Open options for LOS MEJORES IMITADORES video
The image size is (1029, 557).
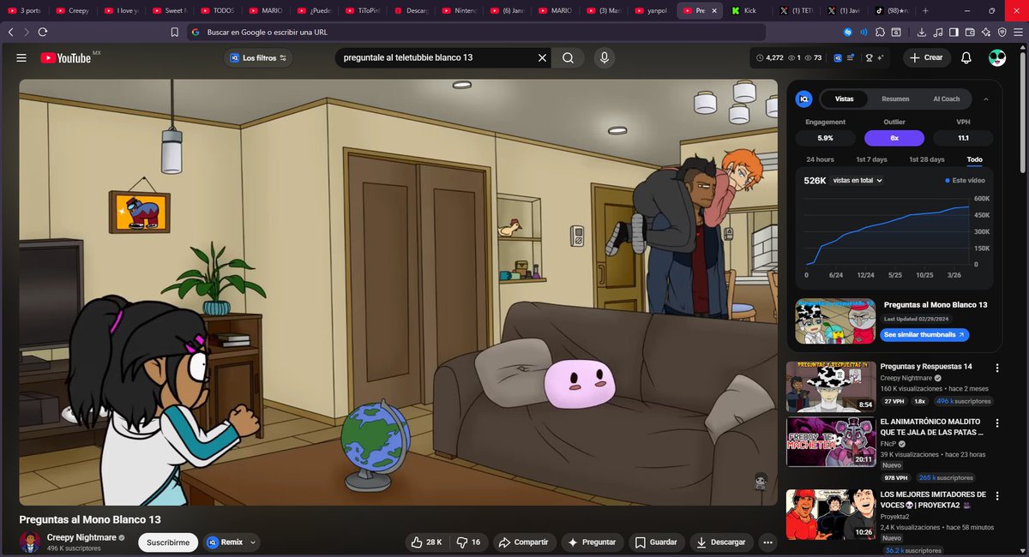tap(997, 495)
